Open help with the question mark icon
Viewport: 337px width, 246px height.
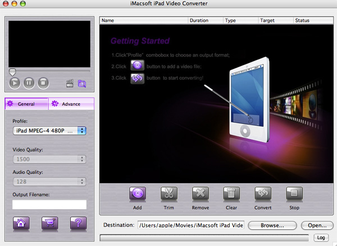[x=79, y=224]
